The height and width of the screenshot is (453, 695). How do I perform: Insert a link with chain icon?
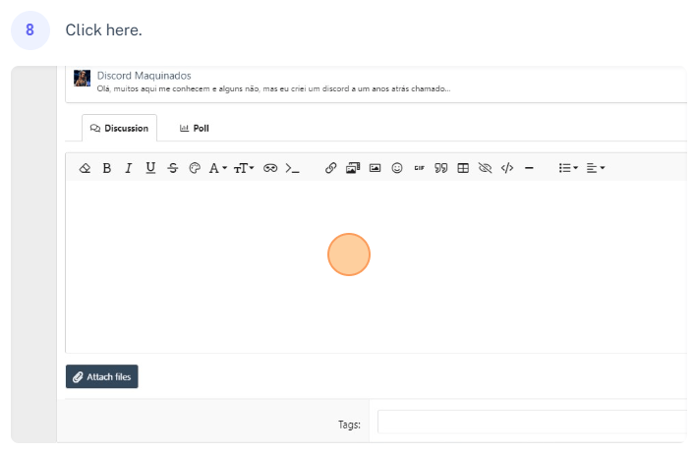pyautogui.click(x=330, y=168)
